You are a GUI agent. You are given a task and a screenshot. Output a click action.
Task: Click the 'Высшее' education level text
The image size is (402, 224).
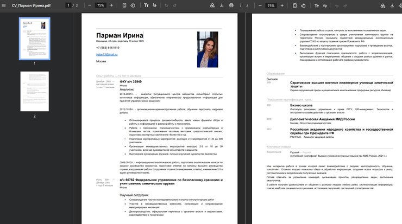pyautogui.click(x=272, y=79)
